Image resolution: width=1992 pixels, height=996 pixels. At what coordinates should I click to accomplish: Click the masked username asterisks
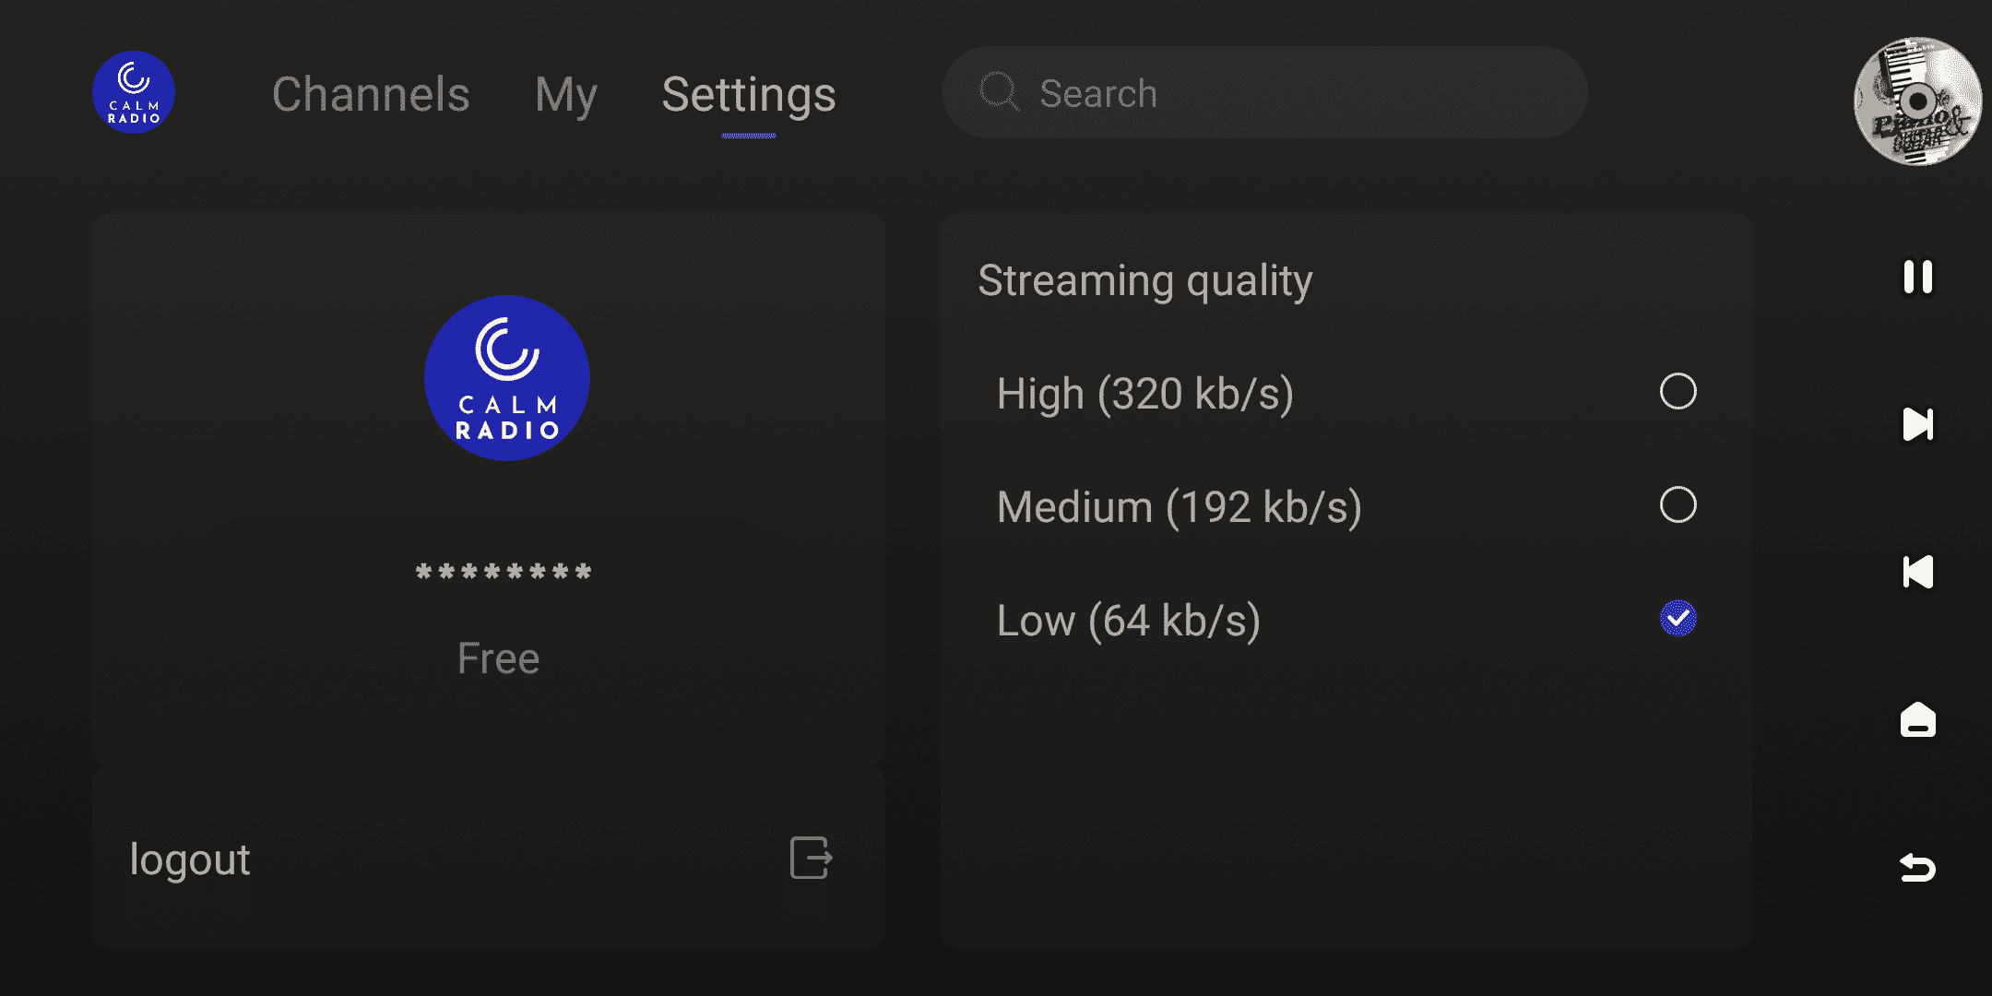[x=504, y=572]
